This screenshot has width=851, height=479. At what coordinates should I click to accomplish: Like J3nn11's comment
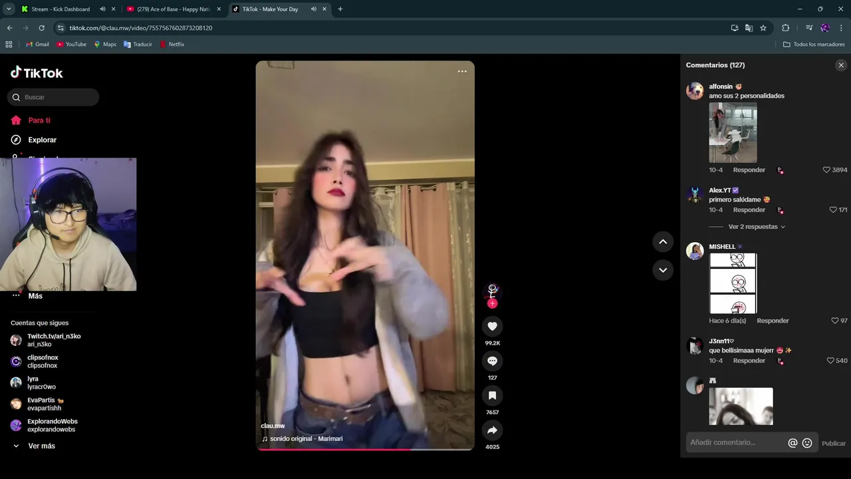point(830,361)
